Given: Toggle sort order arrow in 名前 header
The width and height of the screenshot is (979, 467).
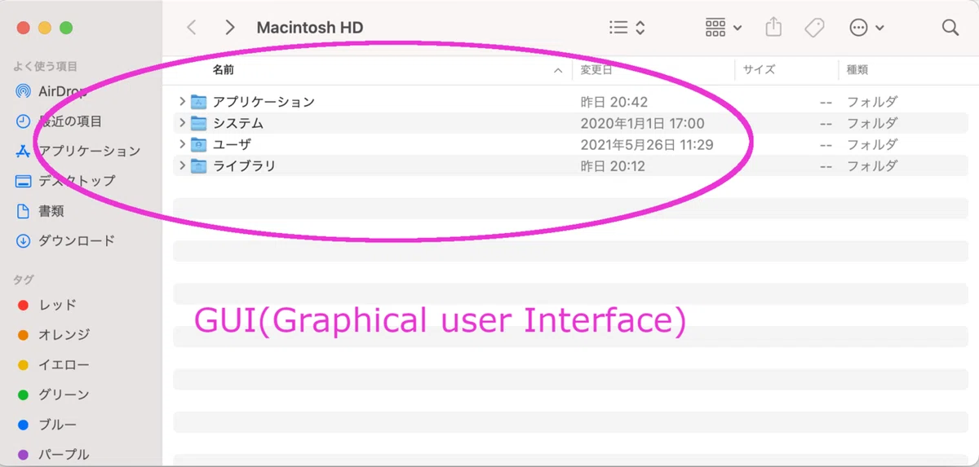Looking at the screenshot, I should point(558,71).
